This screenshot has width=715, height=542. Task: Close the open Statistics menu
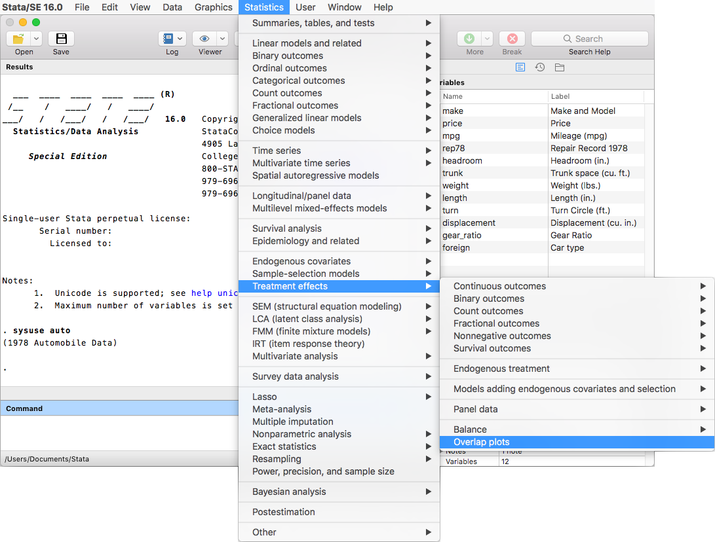[264, 7]
